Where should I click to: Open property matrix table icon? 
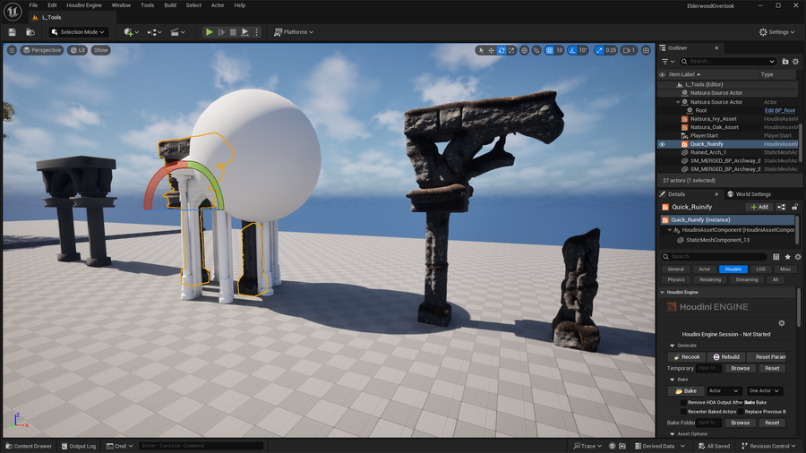pos(776,256)
